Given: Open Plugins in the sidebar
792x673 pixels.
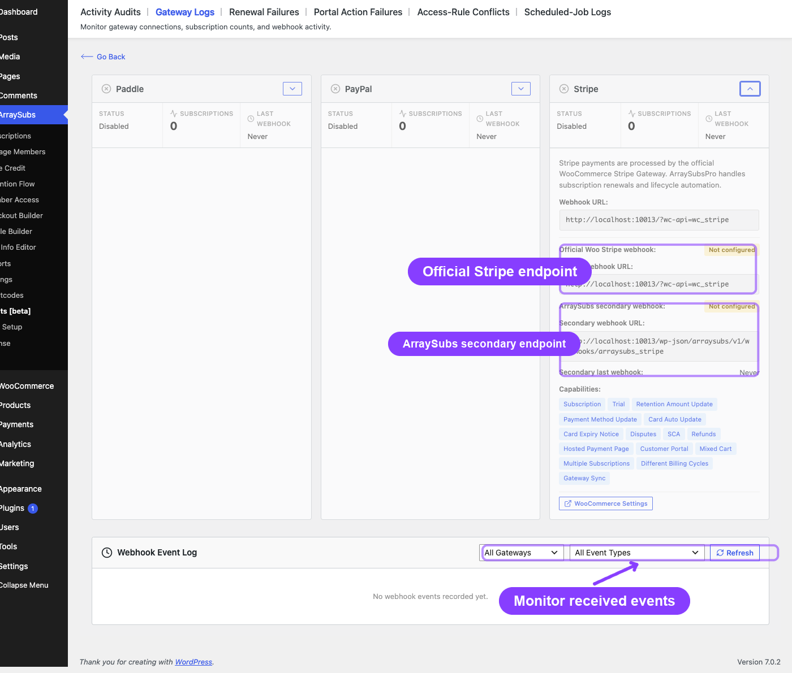Looking at the screenshot, I should coord(34,508).
